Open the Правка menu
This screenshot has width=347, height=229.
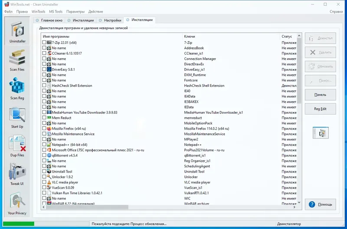22,12
